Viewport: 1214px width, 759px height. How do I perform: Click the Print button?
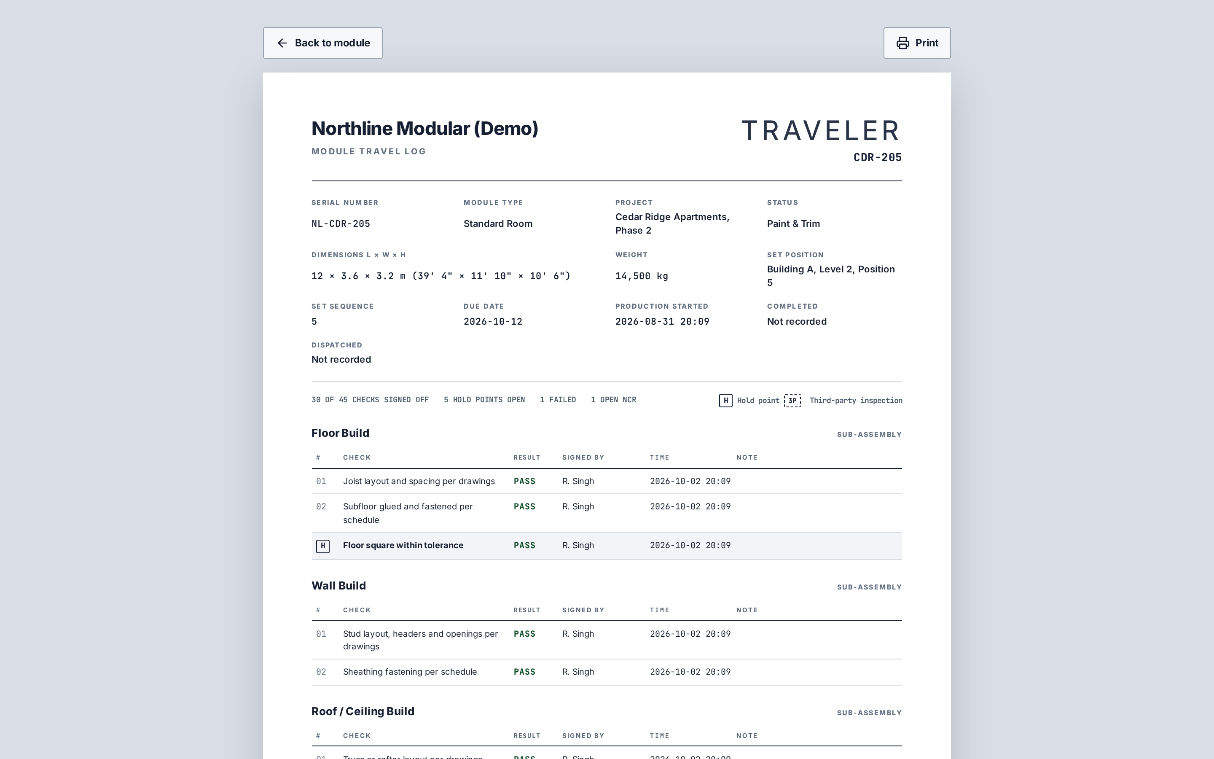click(916, 43)
